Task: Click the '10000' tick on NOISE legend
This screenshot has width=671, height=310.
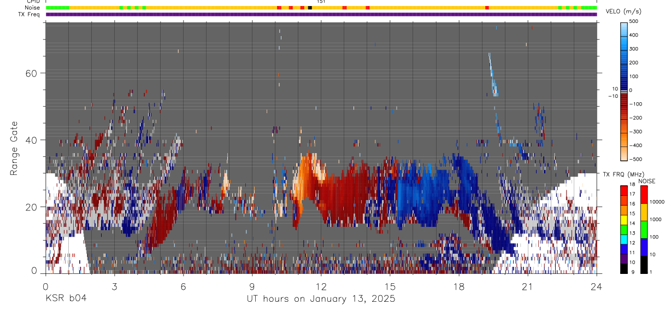Action: coord(658,202)
